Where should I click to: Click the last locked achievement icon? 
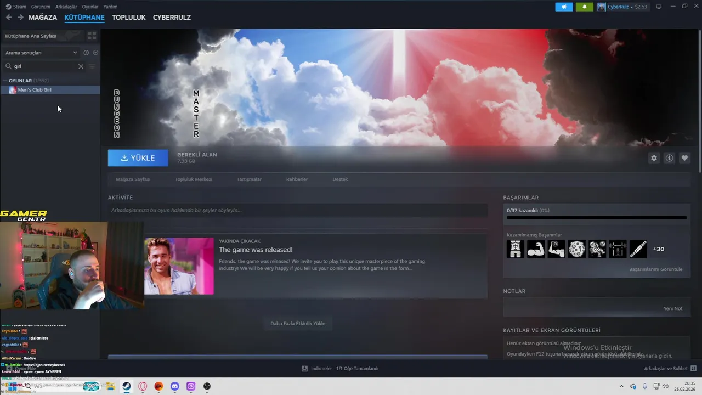[638, 249]
